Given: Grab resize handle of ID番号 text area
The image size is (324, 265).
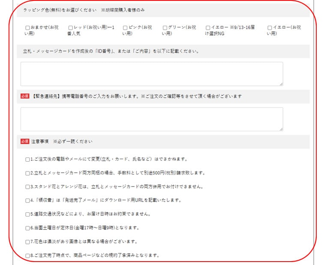Looking at the screenshot, I should pyautogui.click(x=281, y=84).
